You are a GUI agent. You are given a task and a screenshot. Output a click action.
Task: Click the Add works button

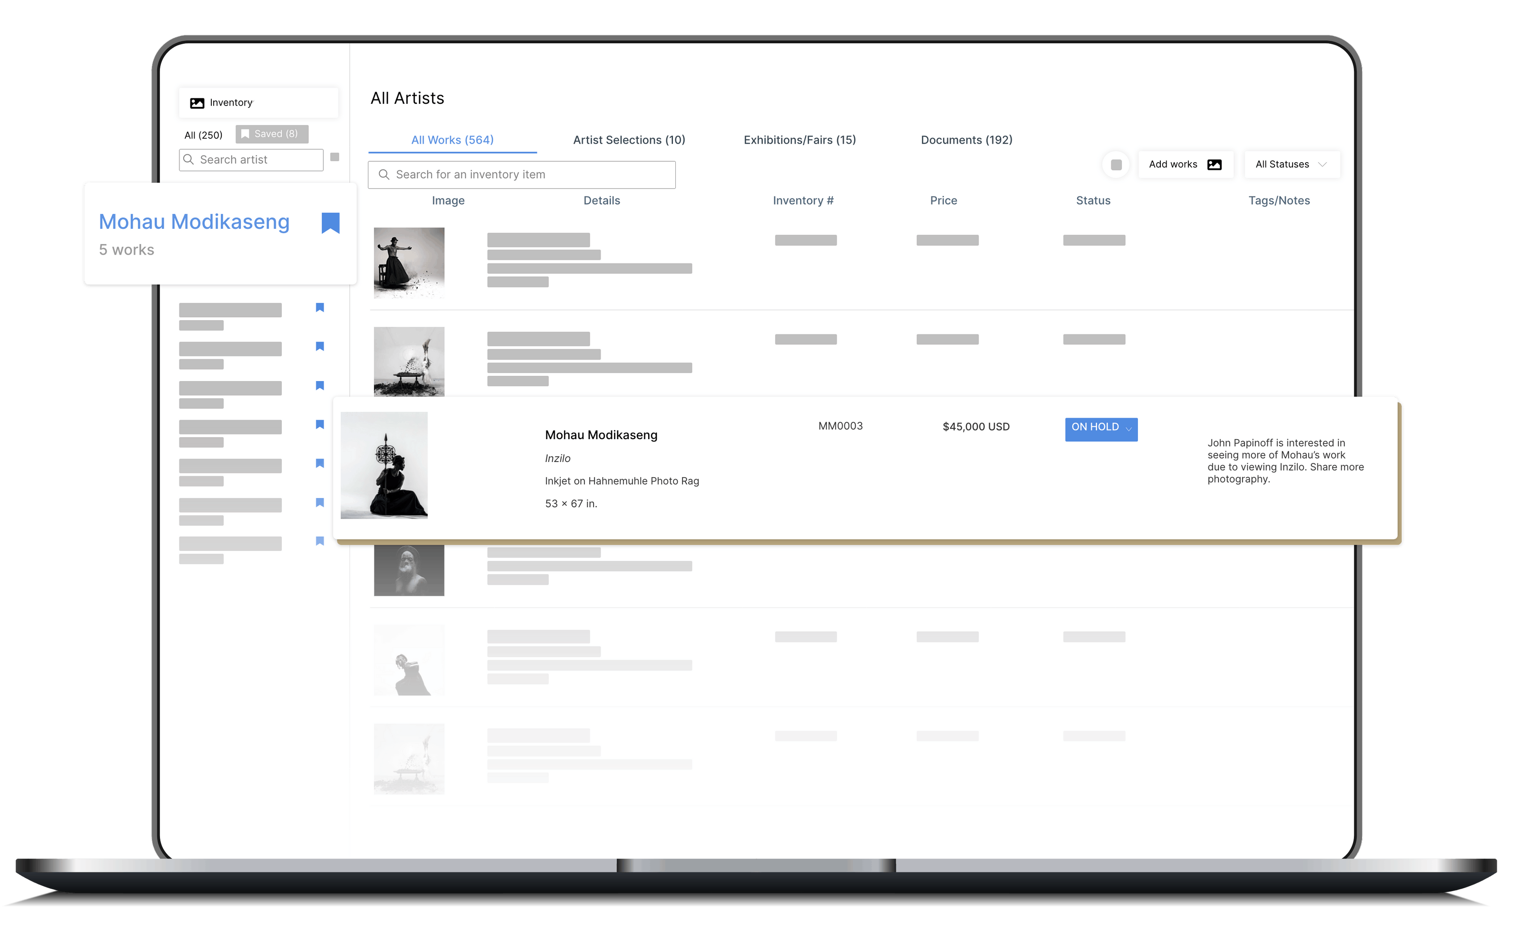pyautogui.click(x=1173, y=165)
